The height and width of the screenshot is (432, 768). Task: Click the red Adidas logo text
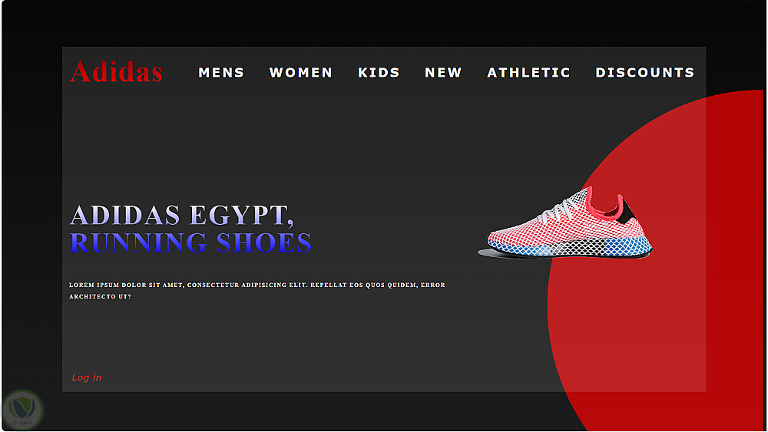[116, 72]
